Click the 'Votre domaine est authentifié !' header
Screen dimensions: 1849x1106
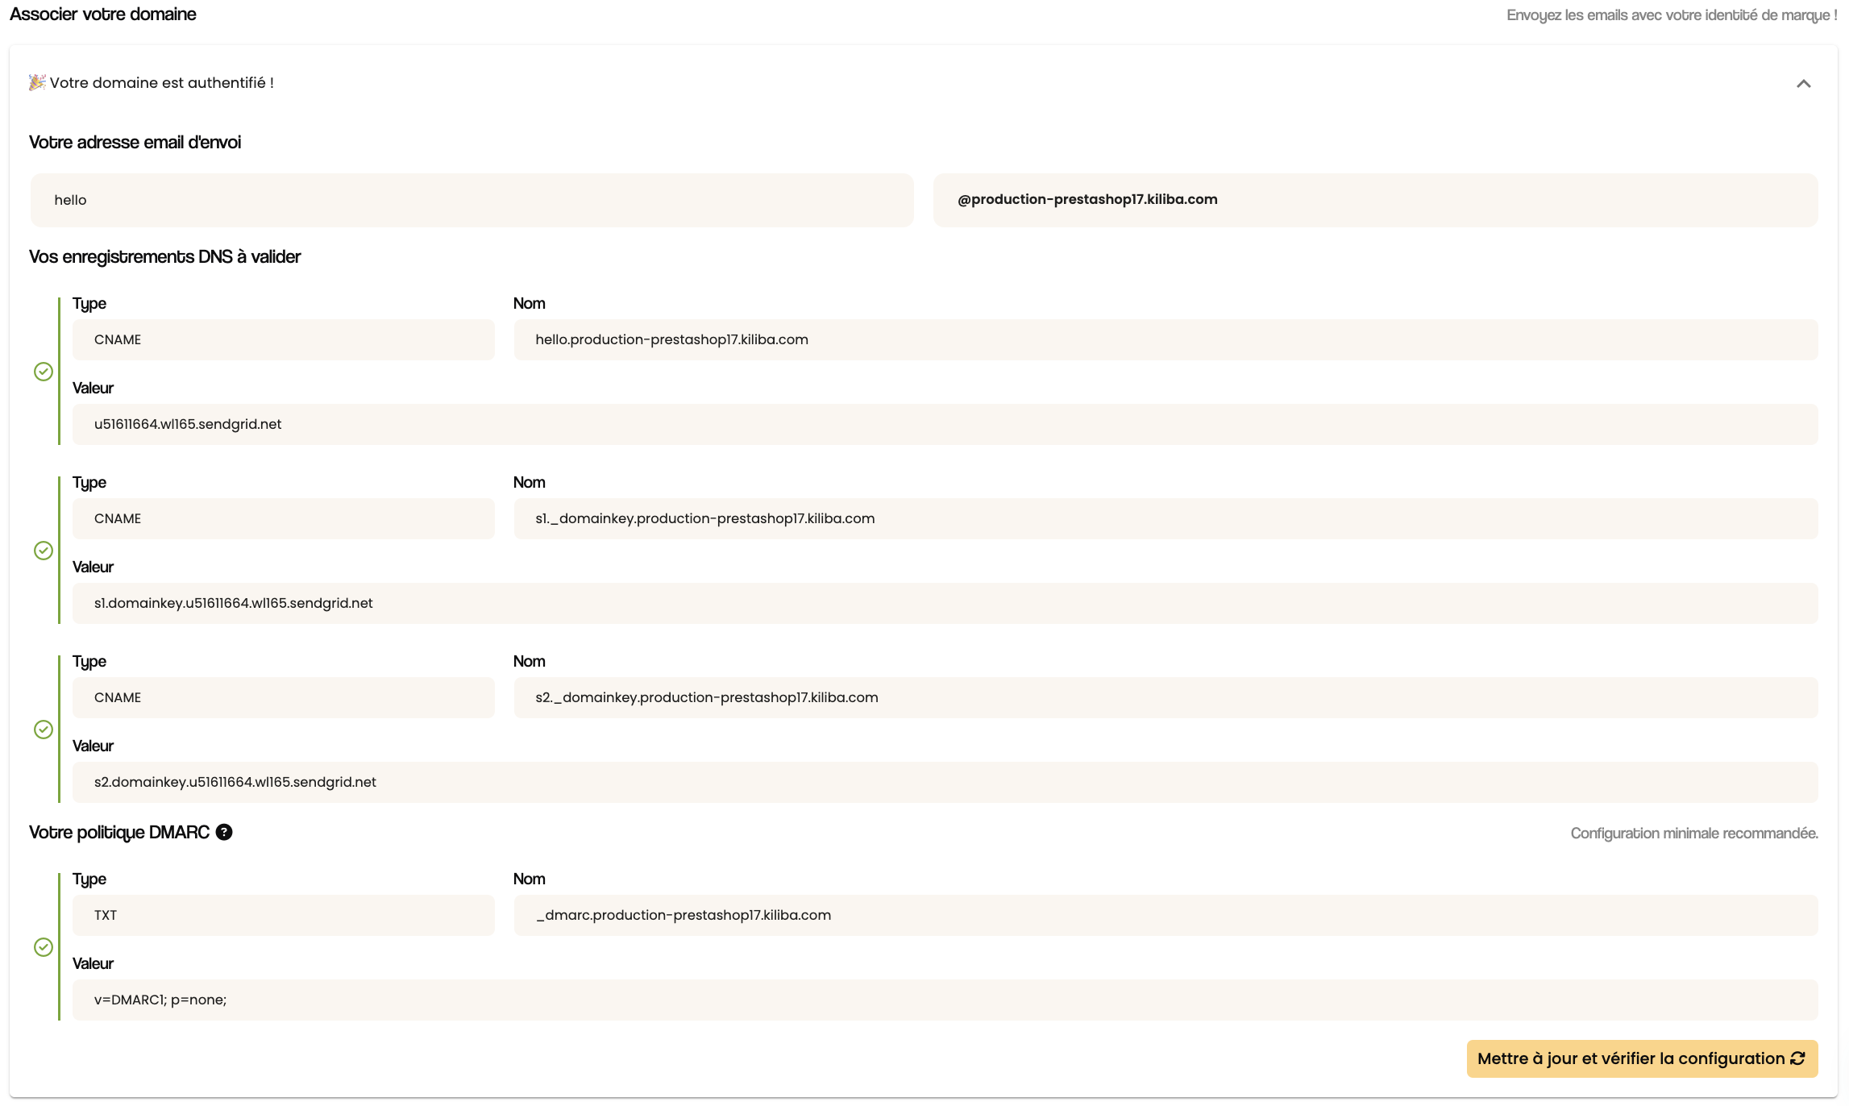[162, 83]
